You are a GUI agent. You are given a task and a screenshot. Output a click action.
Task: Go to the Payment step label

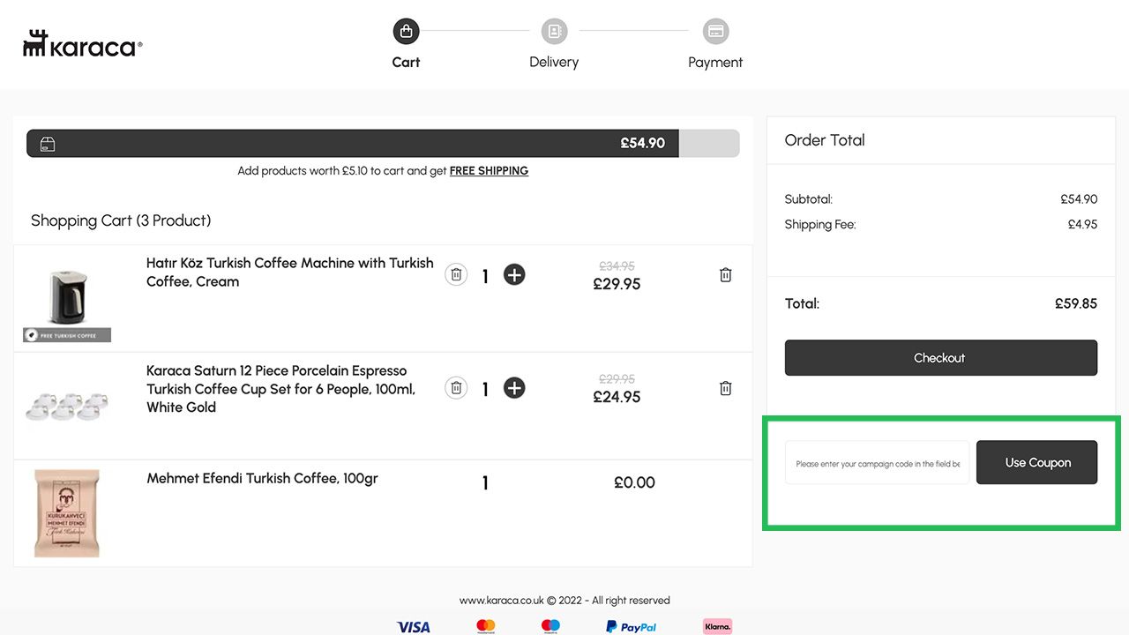715,62
